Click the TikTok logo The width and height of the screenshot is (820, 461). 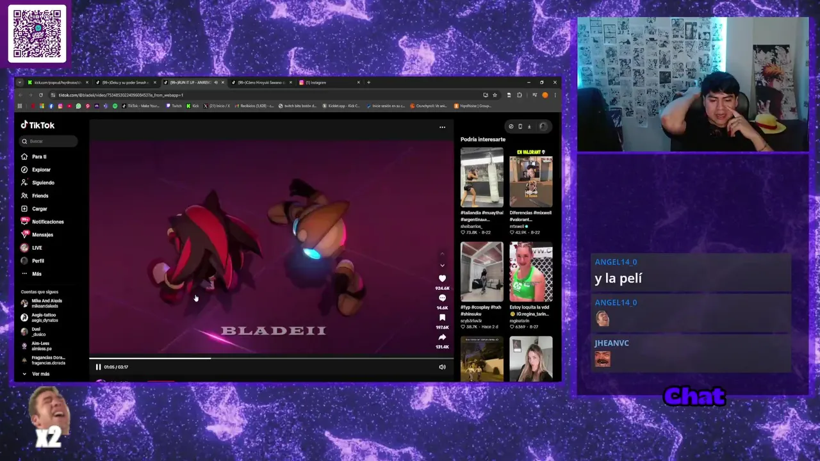point(38,125)
